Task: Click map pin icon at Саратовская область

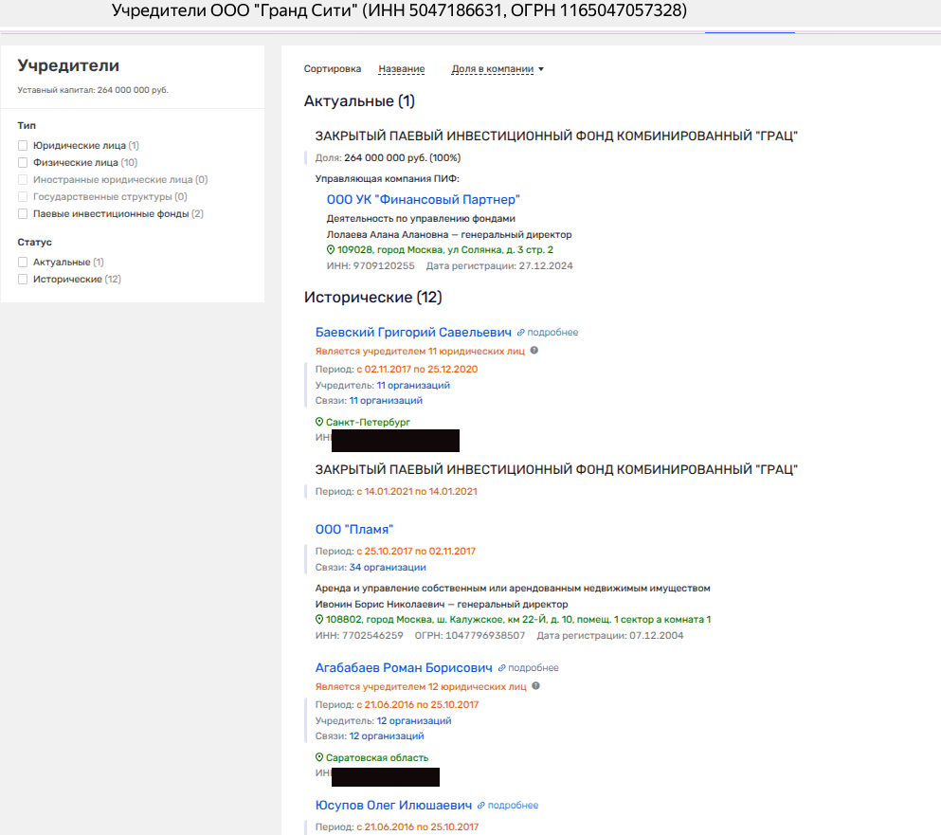Action: point(319,758)
